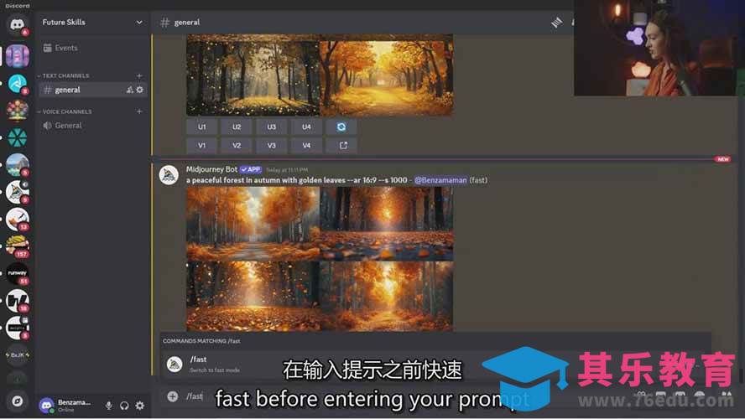This screenshot has width=745, height=419.
Task: Click the re-roll refresh button
Action: click(x=341, y=127)
